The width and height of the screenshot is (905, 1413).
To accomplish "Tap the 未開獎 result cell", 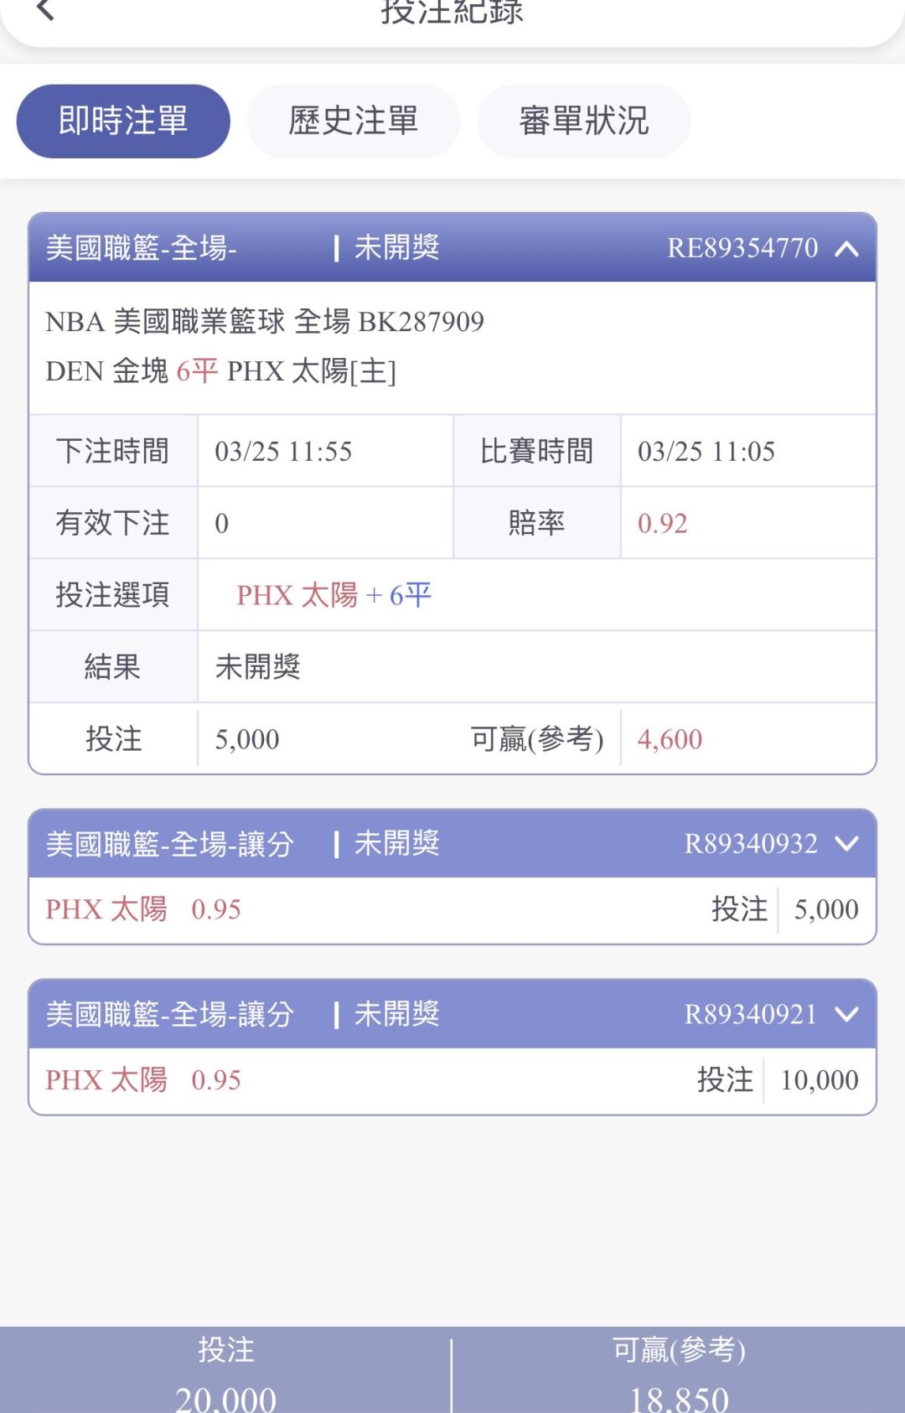I will point(258,667).
